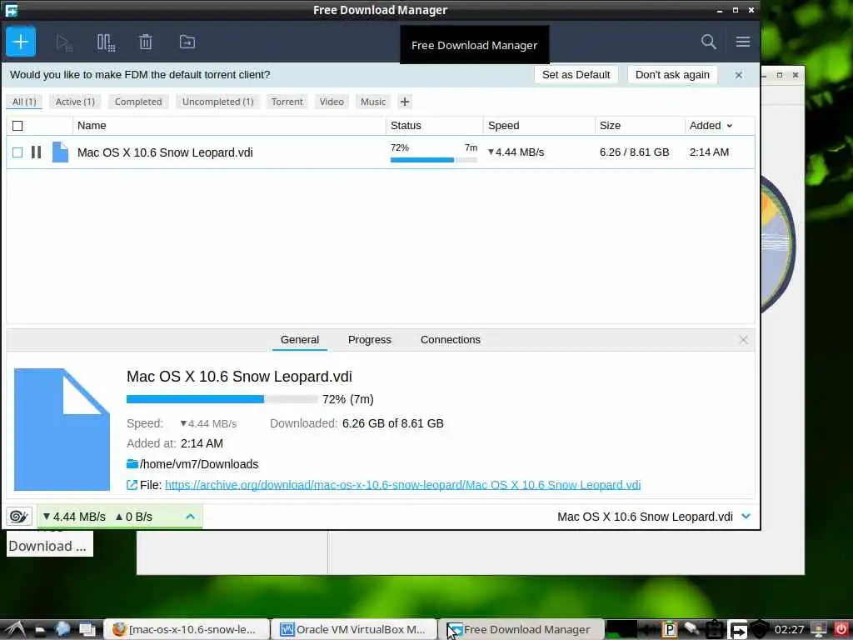Click 6.26 / 8.61 GB size cell
This screenshot has height=640, width=853.
[634, 152]
